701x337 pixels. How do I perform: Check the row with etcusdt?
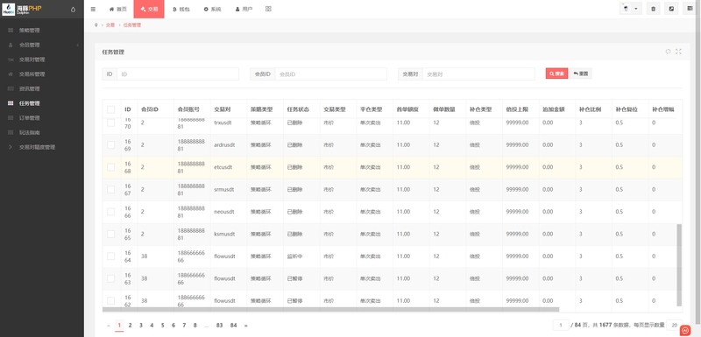coord(111,167)
